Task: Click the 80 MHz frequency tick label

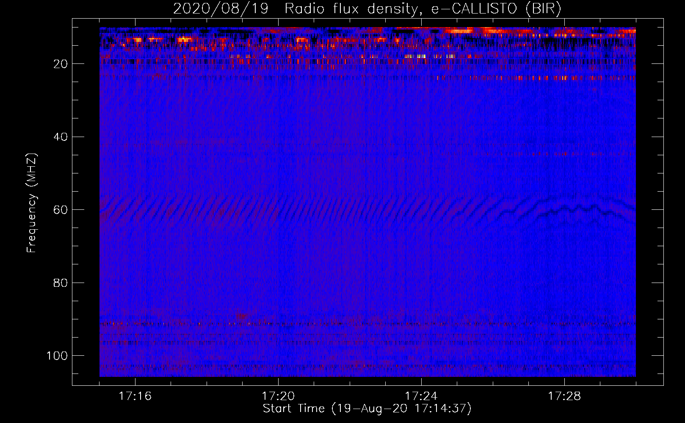Action: click(x=61, y=283)
